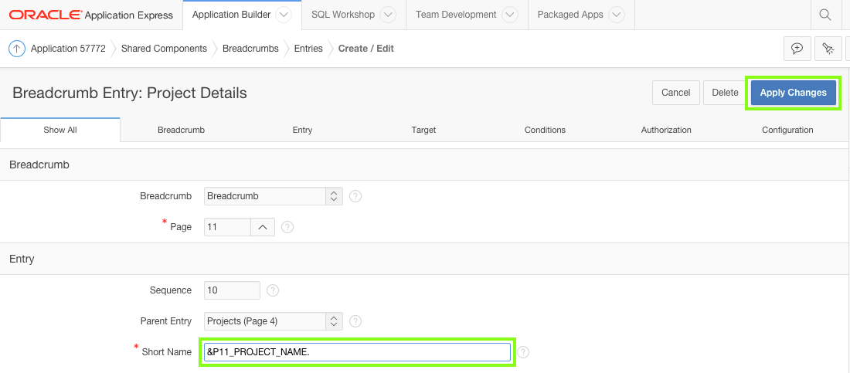Navigate to Shared Components breadcrumb link
Viewport: 850px width, 373px height.
[x=165, y=49]
